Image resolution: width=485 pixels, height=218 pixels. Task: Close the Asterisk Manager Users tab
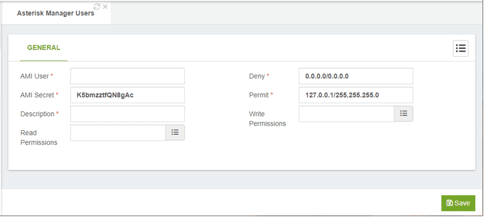click(105, 6)
